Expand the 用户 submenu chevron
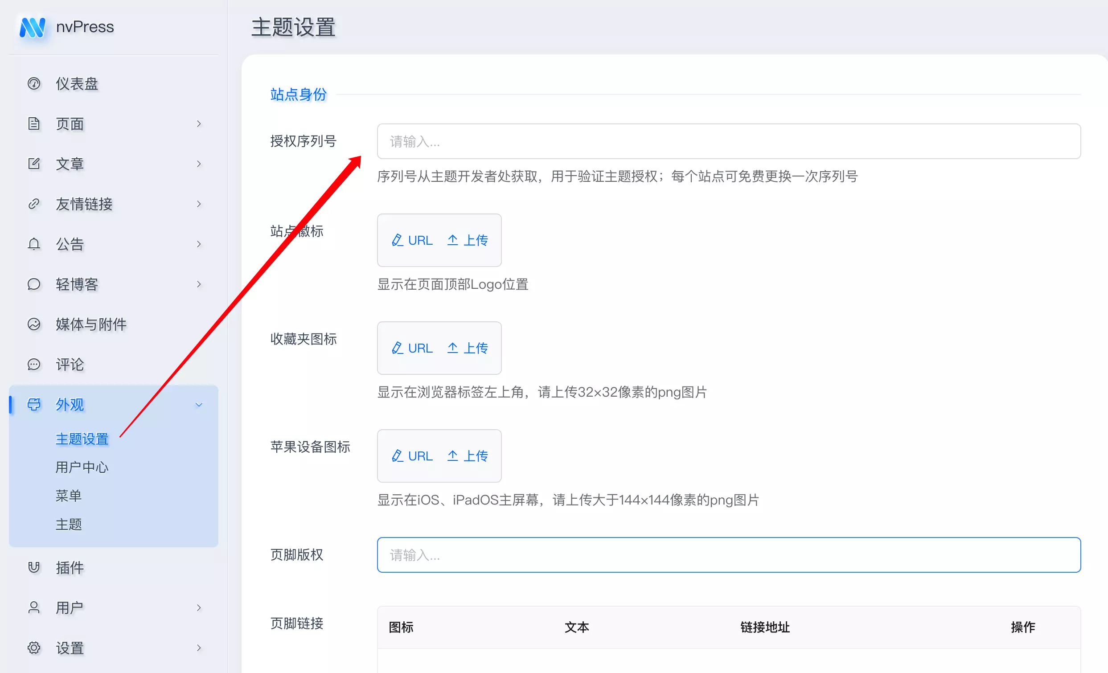 (x=199, y=608)
